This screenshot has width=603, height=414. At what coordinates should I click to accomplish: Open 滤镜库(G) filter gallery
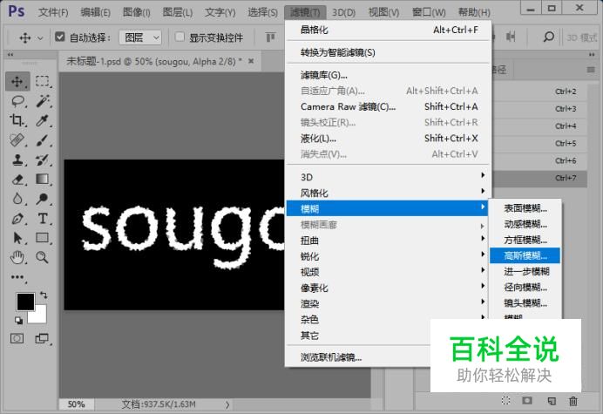(389, 75)
